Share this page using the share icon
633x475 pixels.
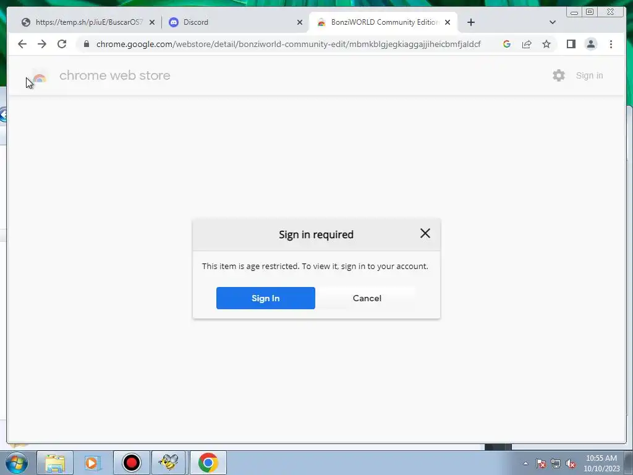pyautogui.click(x=527, y=44)
